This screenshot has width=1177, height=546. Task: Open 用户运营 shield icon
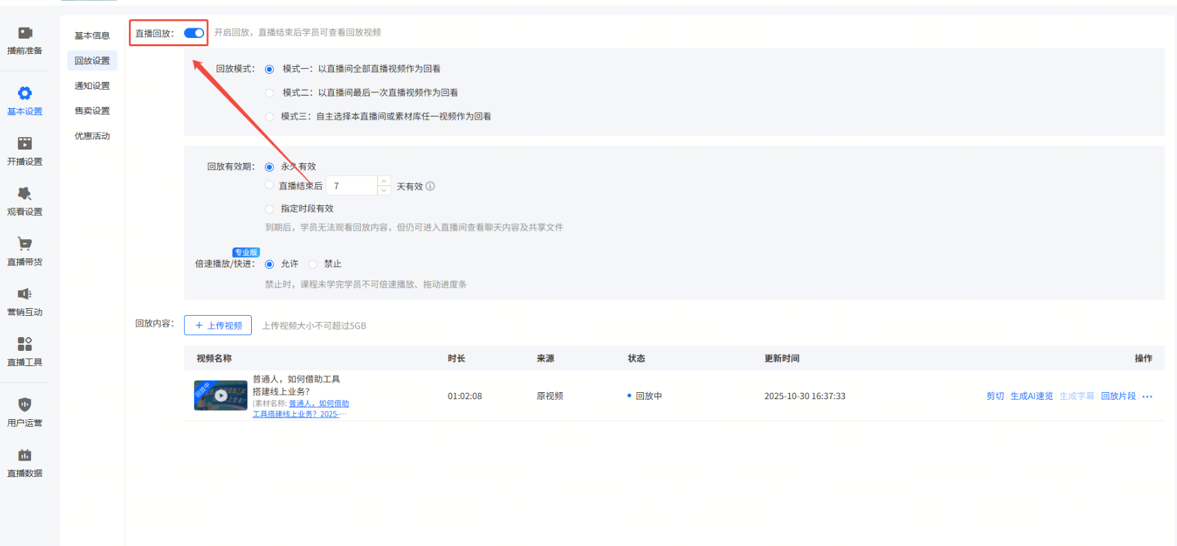pos(25,405)
